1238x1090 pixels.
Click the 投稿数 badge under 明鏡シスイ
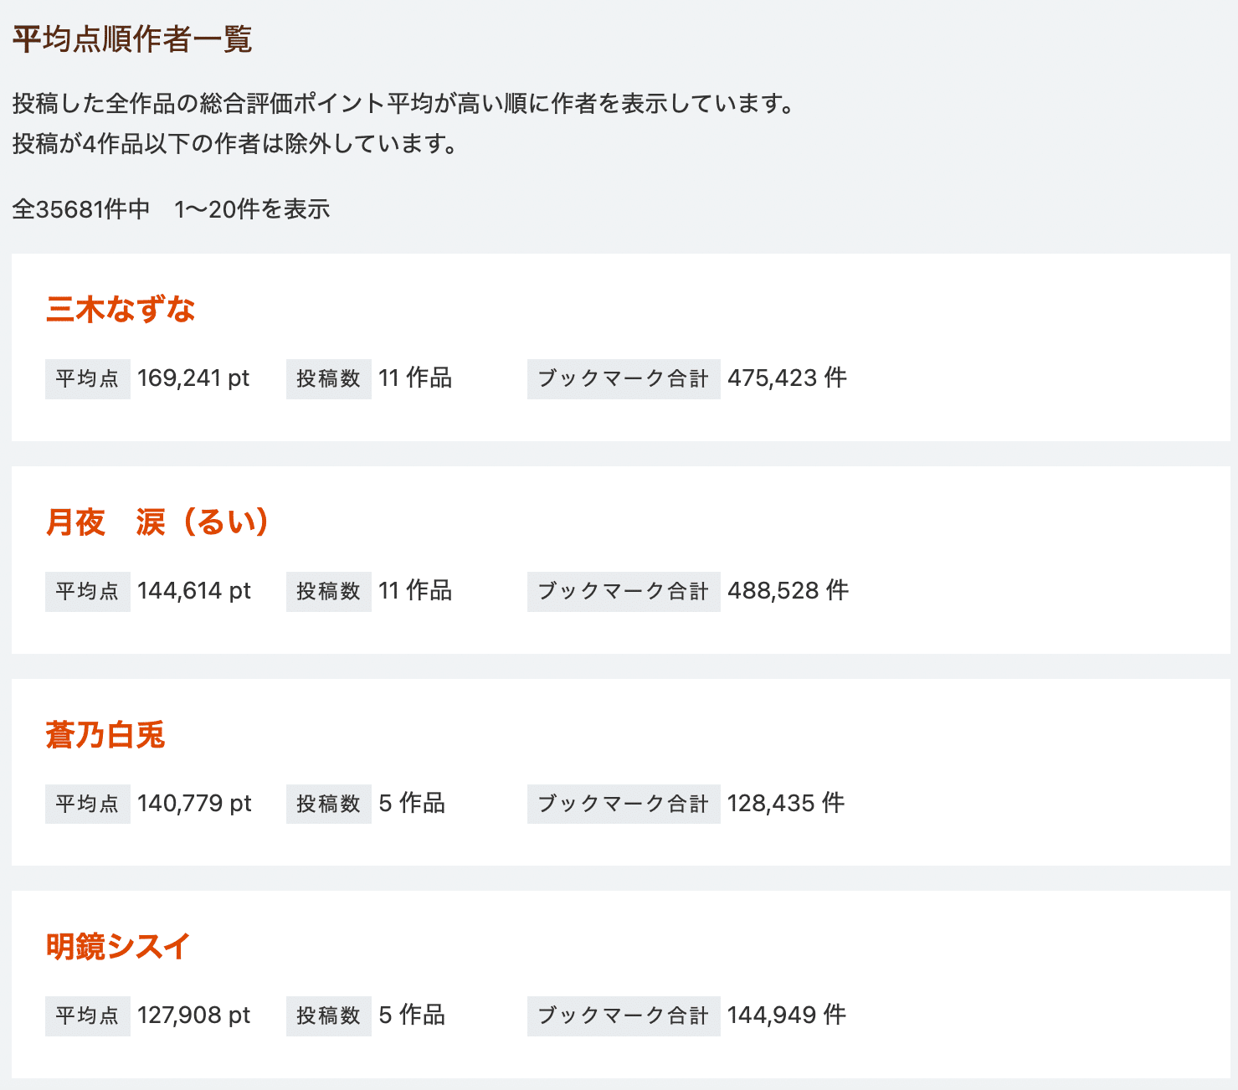328,1015
